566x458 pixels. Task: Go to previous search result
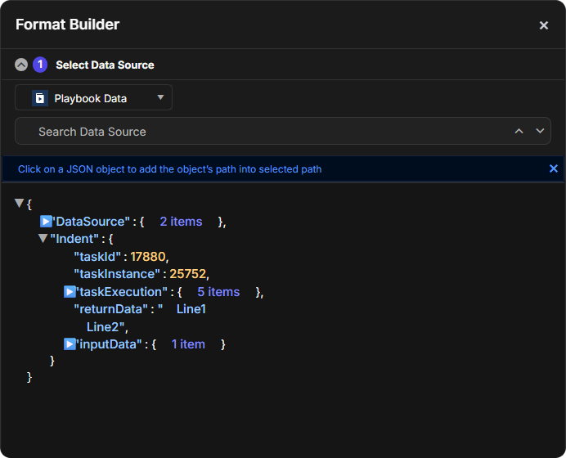tap(519, 131)
